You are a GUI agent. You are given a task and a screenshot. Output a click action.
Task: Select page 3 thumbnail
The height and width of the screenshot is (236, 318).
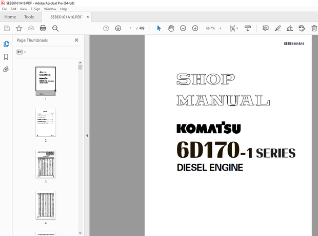coord(46,164)
